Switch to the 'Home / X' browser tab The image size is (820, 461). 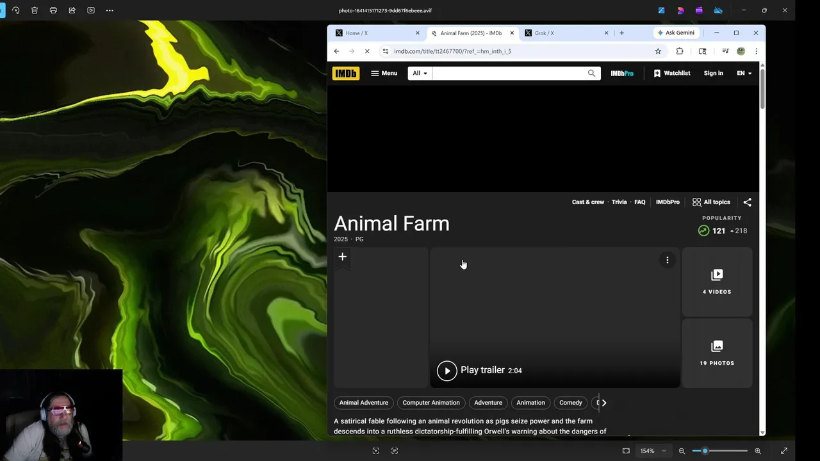(378, 33)
